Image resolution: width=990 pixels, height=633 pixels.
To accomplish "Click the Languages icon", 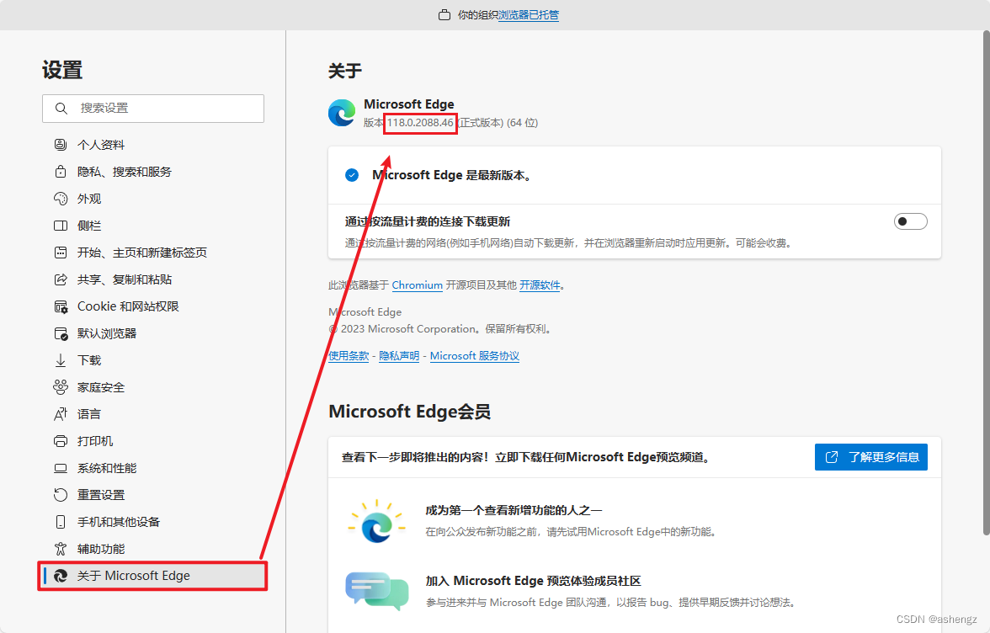I will tap(61, 414).
